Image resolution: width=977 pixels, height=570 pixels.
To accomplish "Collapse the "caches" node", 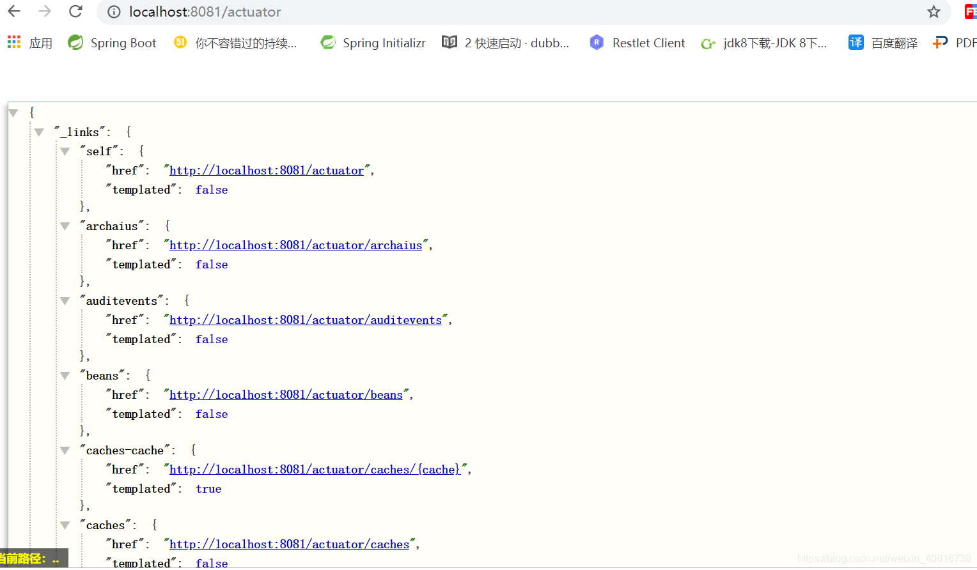I will 65,525.
